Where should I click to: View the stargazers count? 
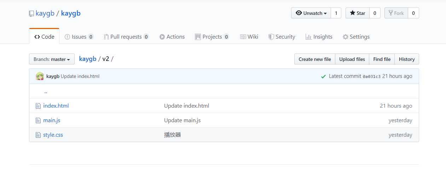pyautogui.click(x=375, y=13)
